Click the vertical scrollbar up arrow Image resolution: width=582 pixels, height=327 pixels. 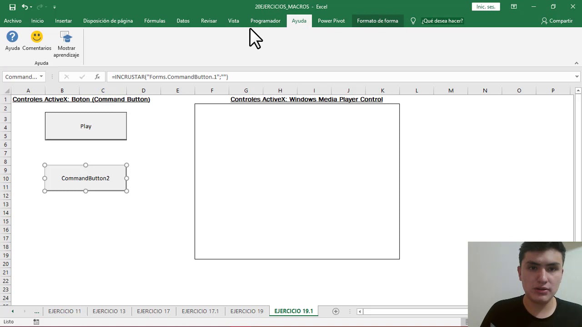pyautogui.click(x=578, y=91)
